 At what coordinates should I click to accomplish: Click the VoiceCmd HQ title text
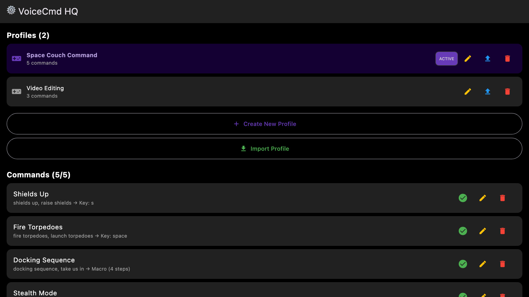[x=48, y=11]
